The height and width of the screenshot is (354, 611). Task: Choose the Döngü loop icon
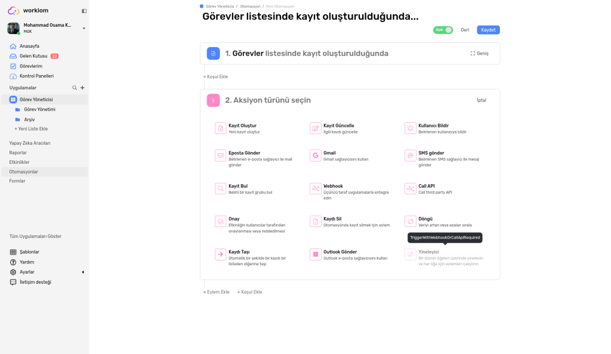pyautogui.click(x=411, y=221)
